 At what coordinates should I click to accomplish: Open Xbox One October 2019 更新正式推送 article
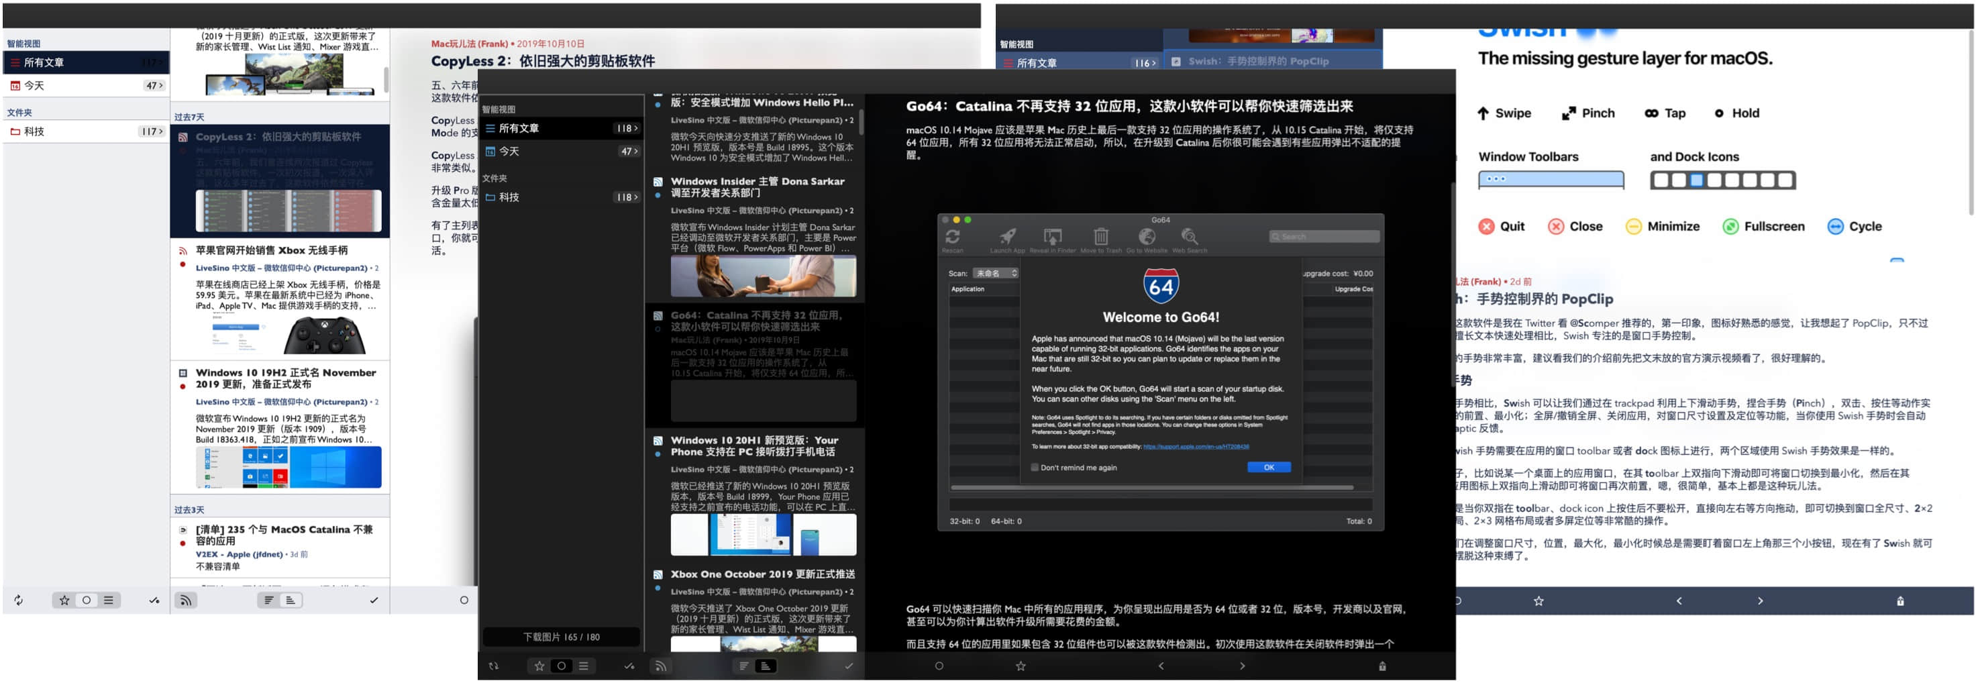[x=755, y=609]
